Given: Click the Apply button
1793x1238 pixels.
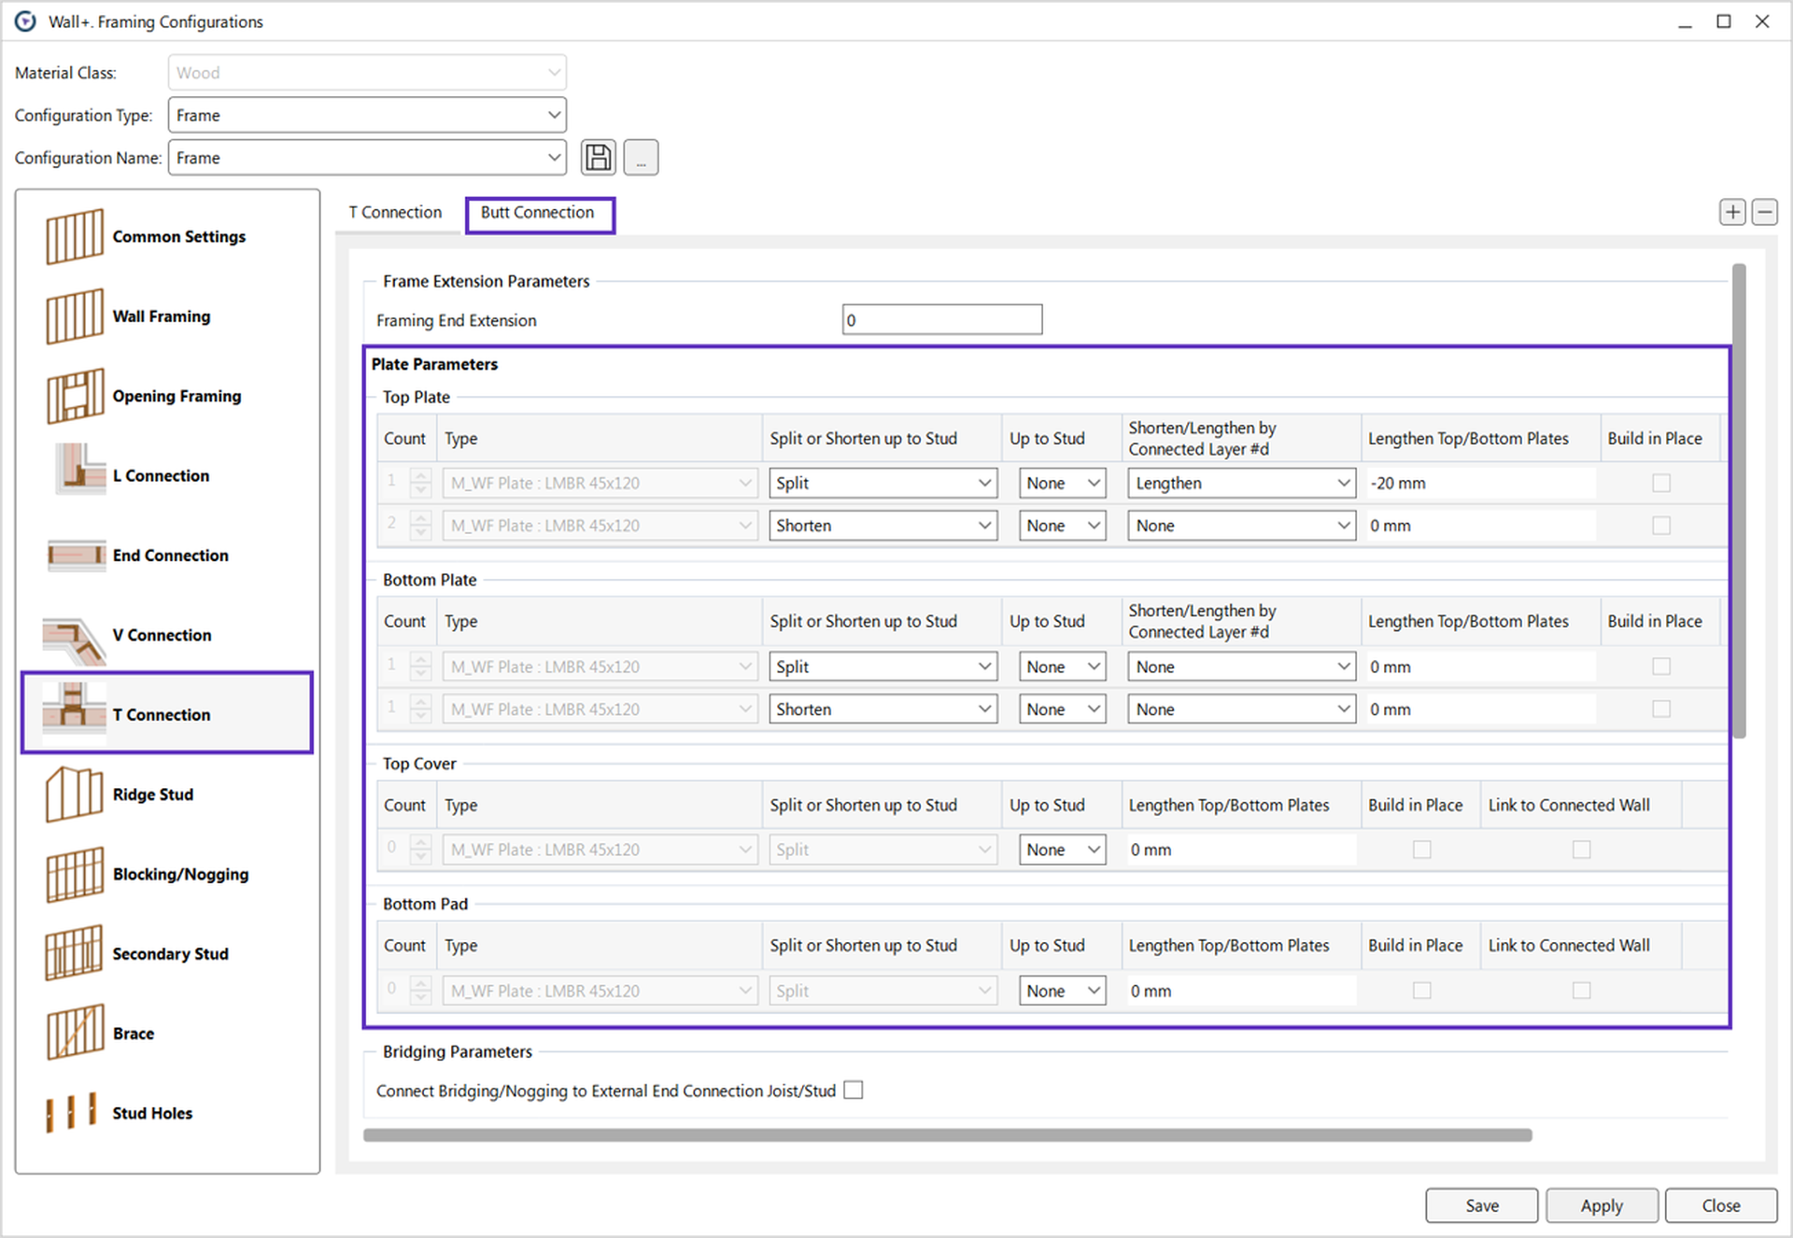Looking at the screenshot, I should pyautogui.click(x=1602, y=1205).
